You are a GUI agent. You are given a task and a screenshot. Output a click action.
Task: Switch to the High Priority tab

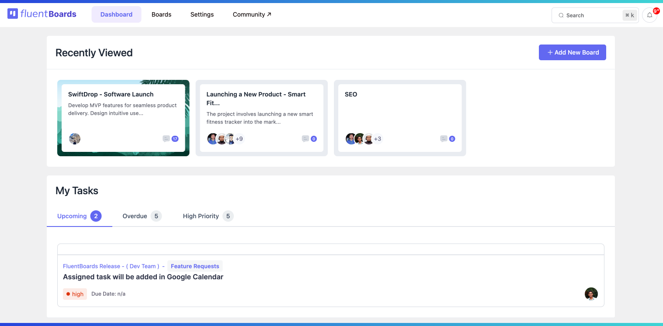click(x=201, y=216)
